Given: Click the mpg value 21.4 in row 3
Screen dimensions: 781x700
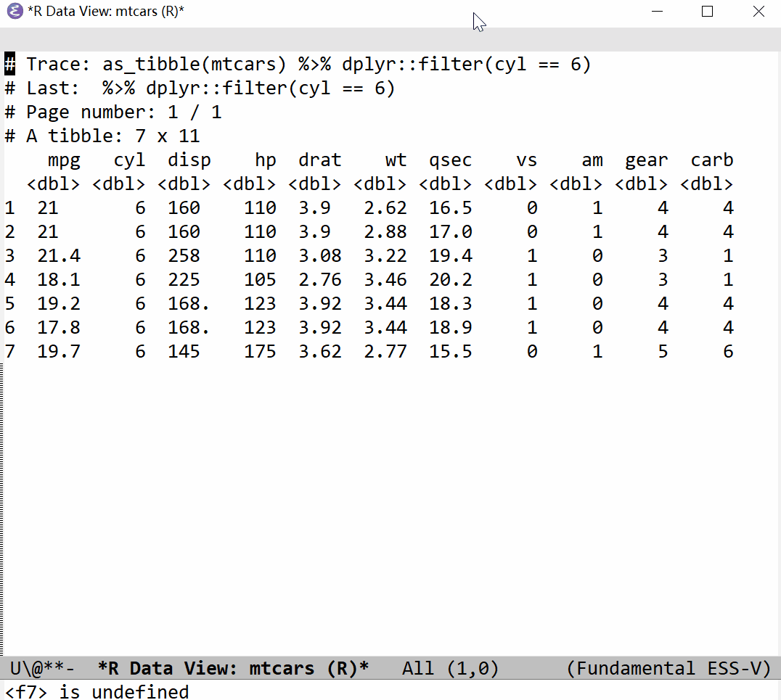Looking at the screenshot, I should 59,256.
